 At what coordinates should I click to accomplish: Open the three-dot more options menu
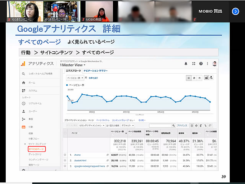(x=207, y=64)
